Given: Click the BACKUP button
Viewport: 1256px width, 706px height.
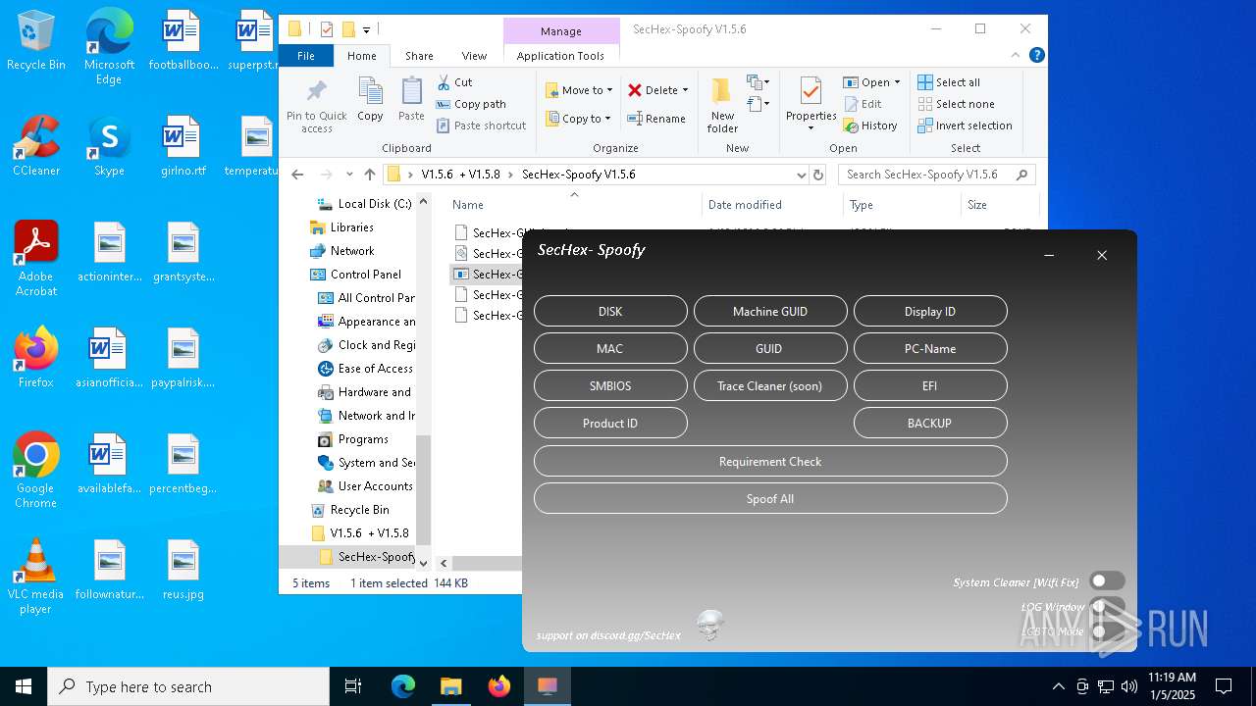Looking at the screenshot, I should (x=930, y=423).
